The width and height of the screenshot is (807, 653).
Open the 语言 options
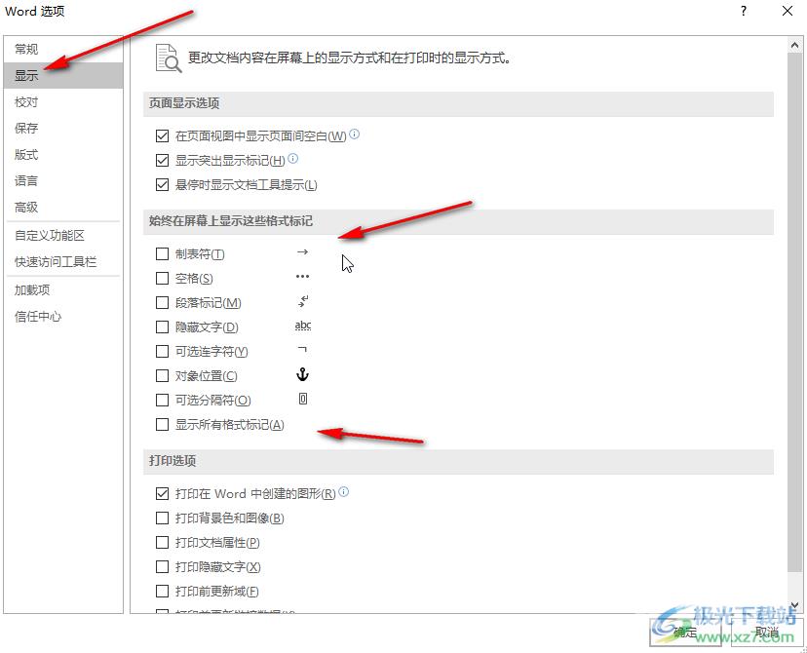[62, 180]
